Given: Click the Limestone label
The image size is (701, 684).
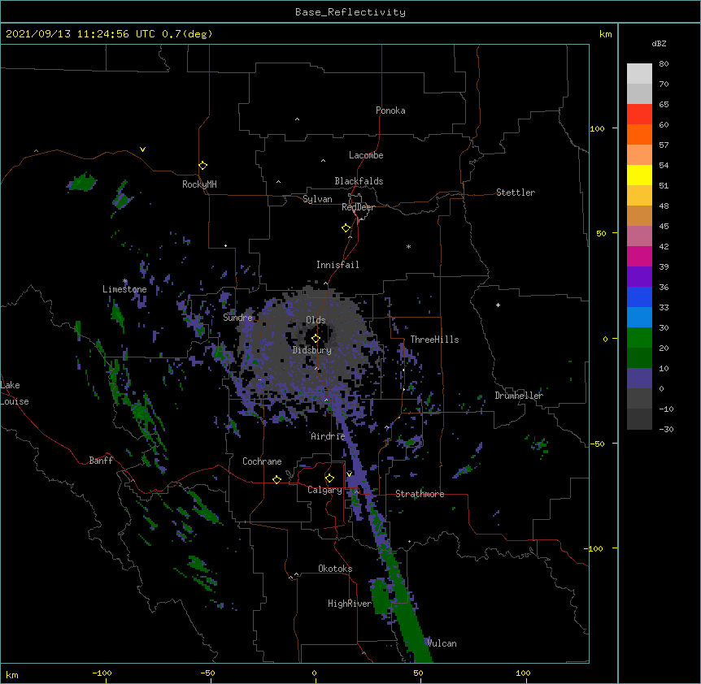Looking at the screenshot, I should 124,289.
